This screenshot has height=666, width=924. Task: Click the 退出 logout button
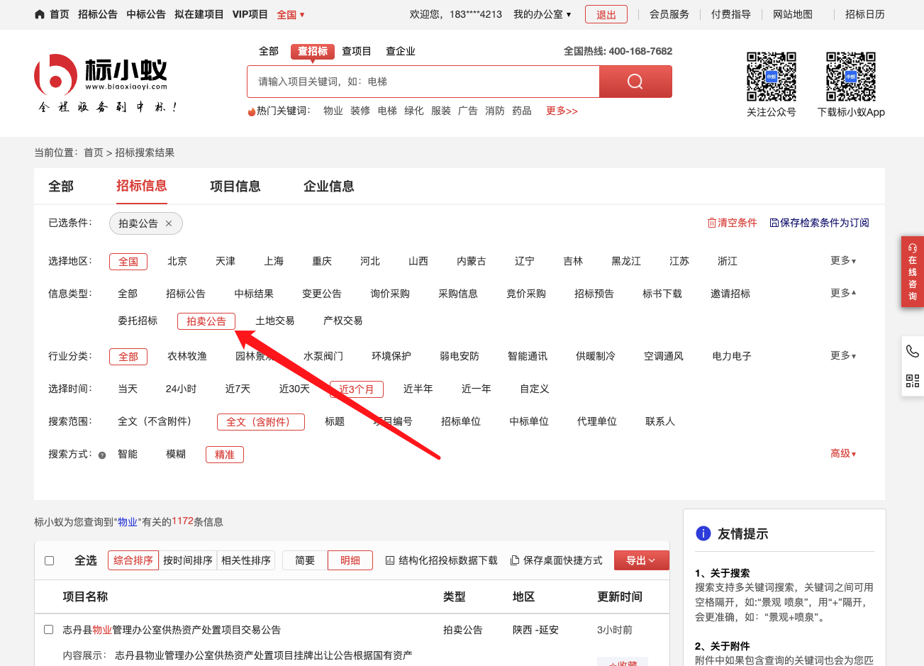(606, 15)
